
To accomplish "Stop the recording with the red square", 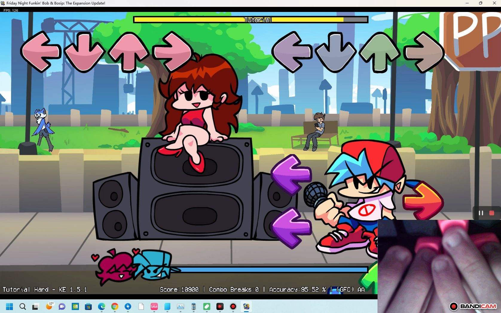I will [x=492, y=213].
